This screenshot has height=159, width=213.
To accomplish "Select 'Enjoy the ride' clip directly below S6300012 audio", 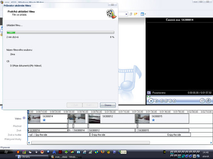I will coord(140,135).
